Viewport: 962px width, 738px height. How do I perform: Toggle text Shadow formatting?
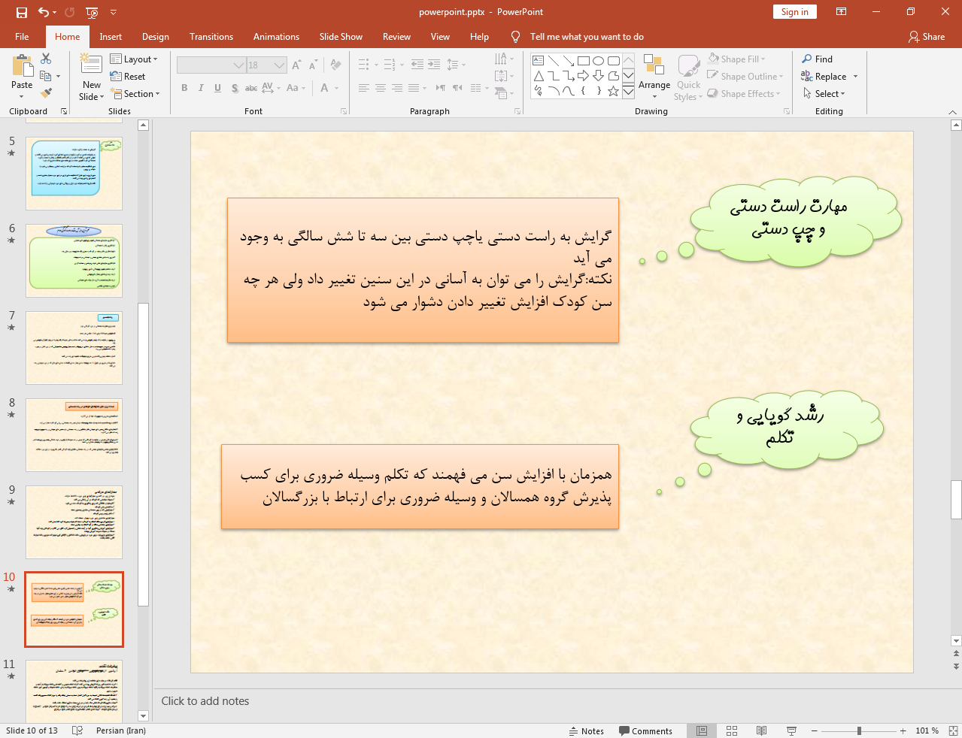pyautogui.click(x=235, y=88)
